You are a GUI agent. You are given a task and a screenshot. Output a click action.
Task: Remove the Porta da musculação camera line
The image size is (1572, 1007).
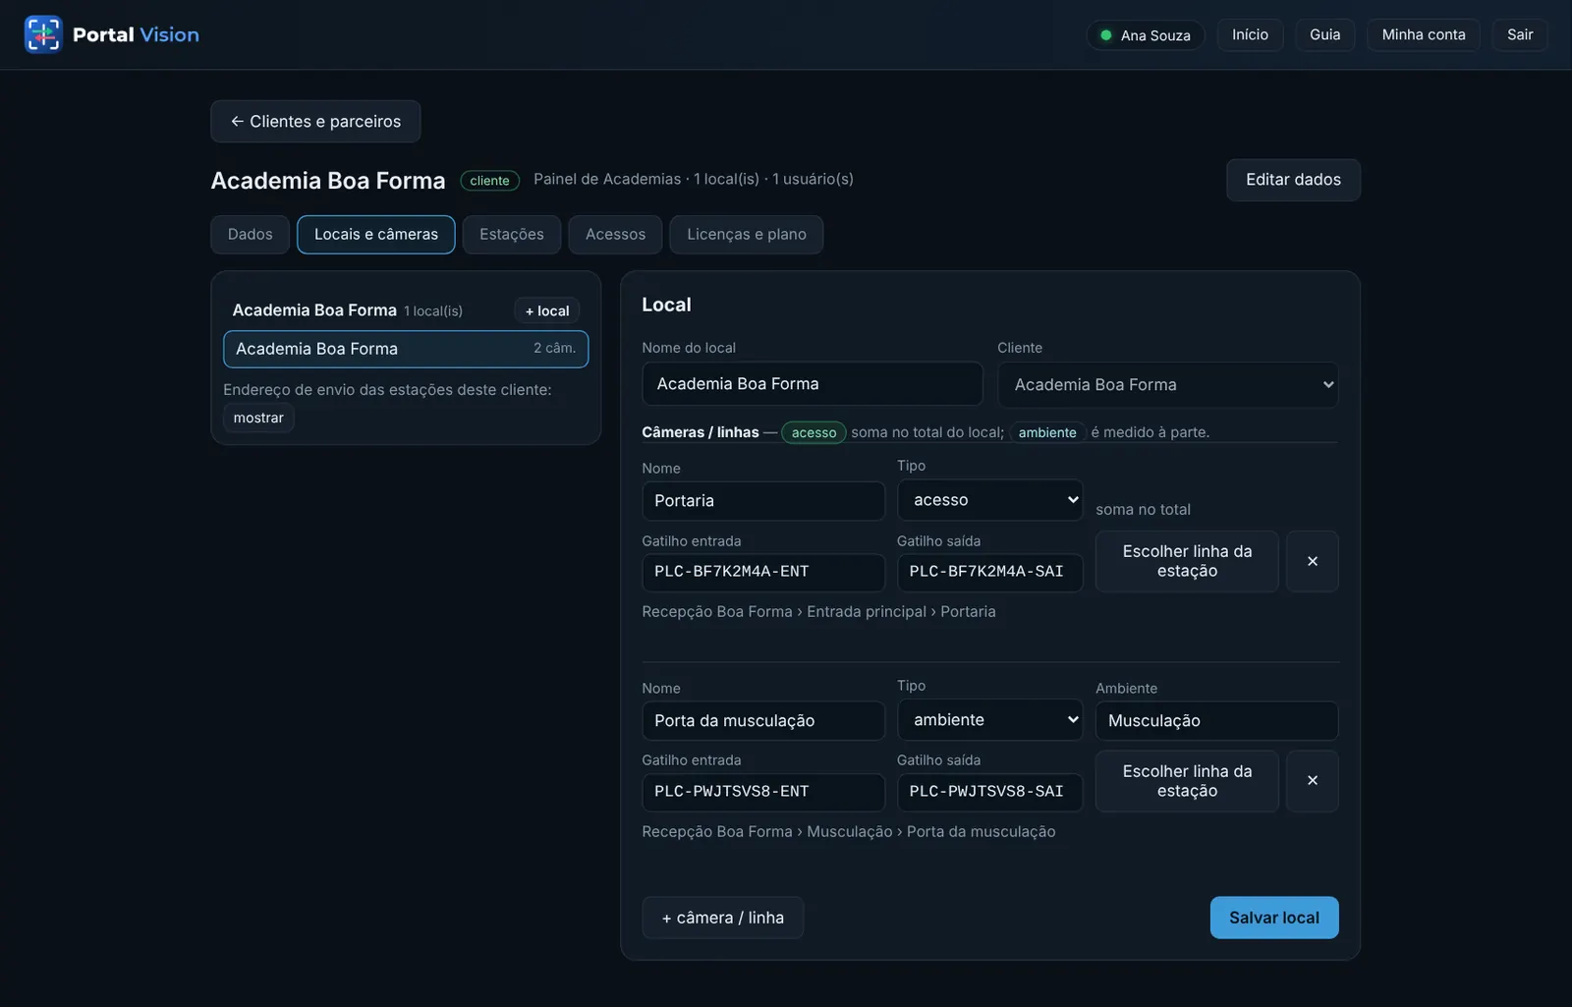pyautogui.click(x=1313, y=781)
